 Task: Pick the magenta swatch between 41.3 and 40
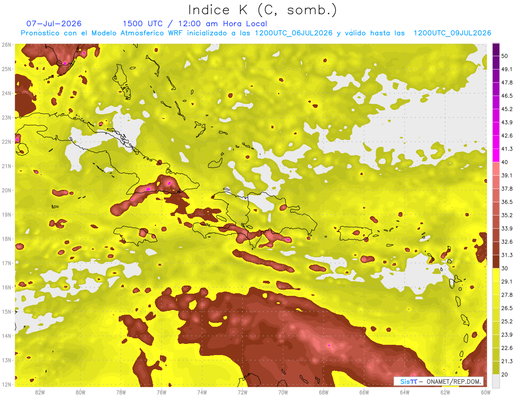(x=496, y=155)
